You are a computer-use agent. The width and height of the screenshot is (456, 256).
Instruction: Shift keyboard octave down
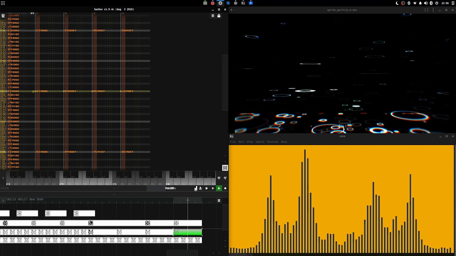tap(219, 178)
